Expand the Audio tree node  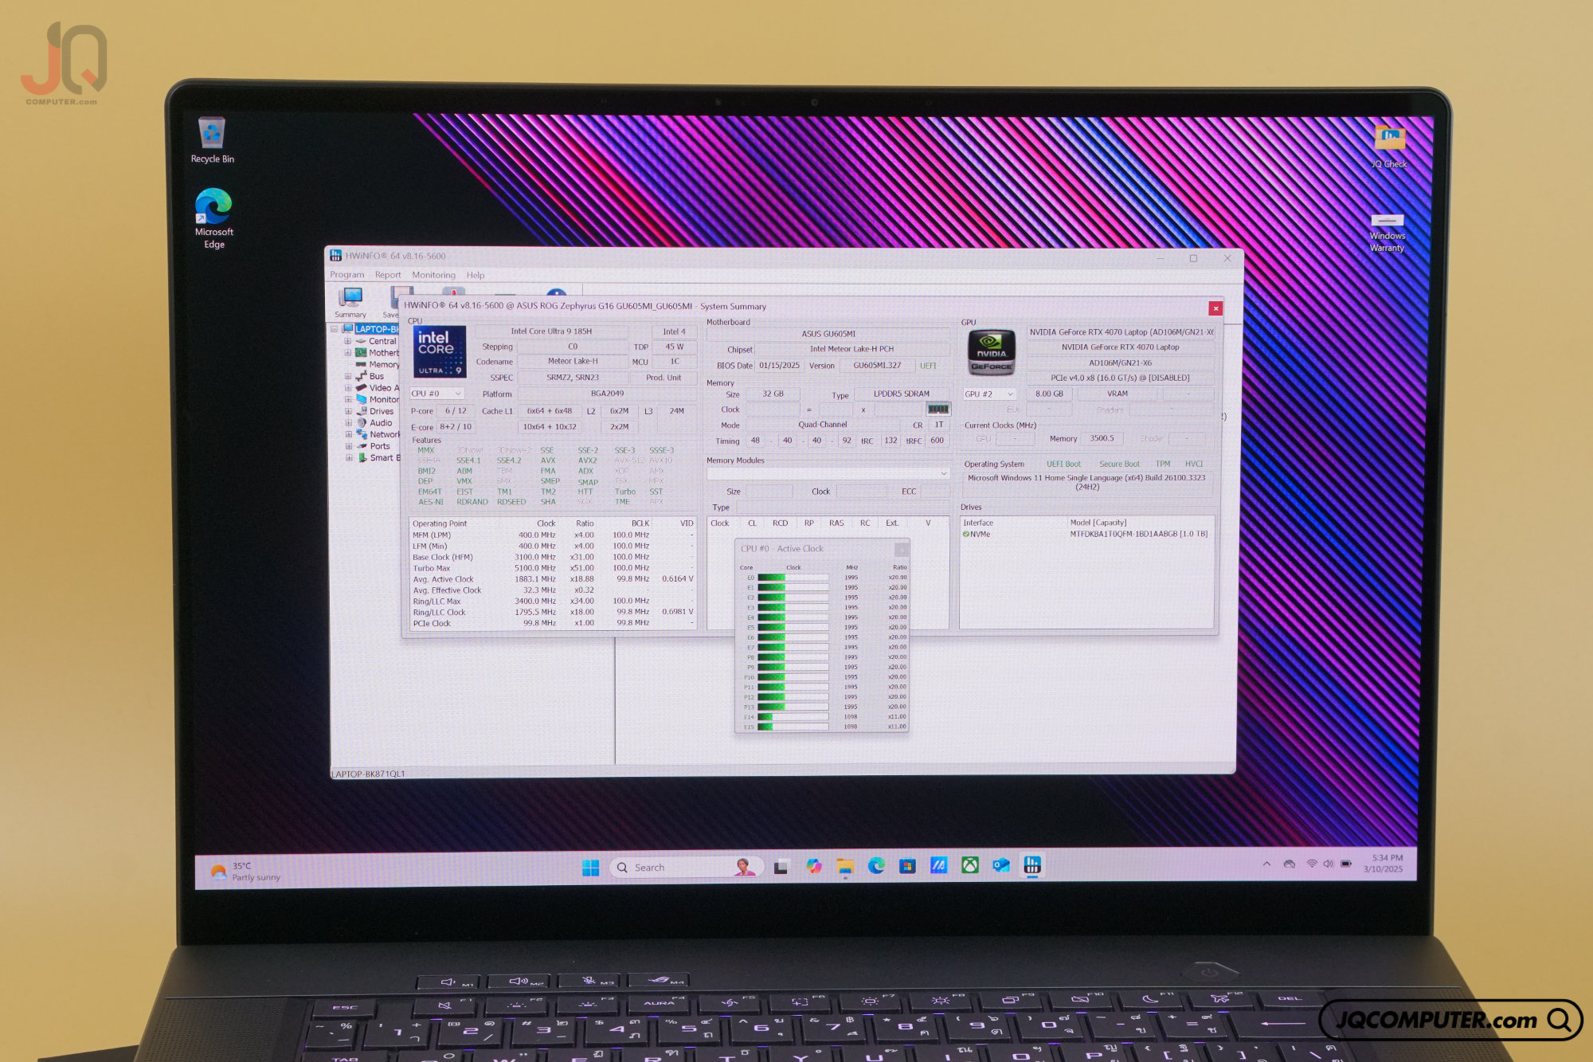point(348,423)
